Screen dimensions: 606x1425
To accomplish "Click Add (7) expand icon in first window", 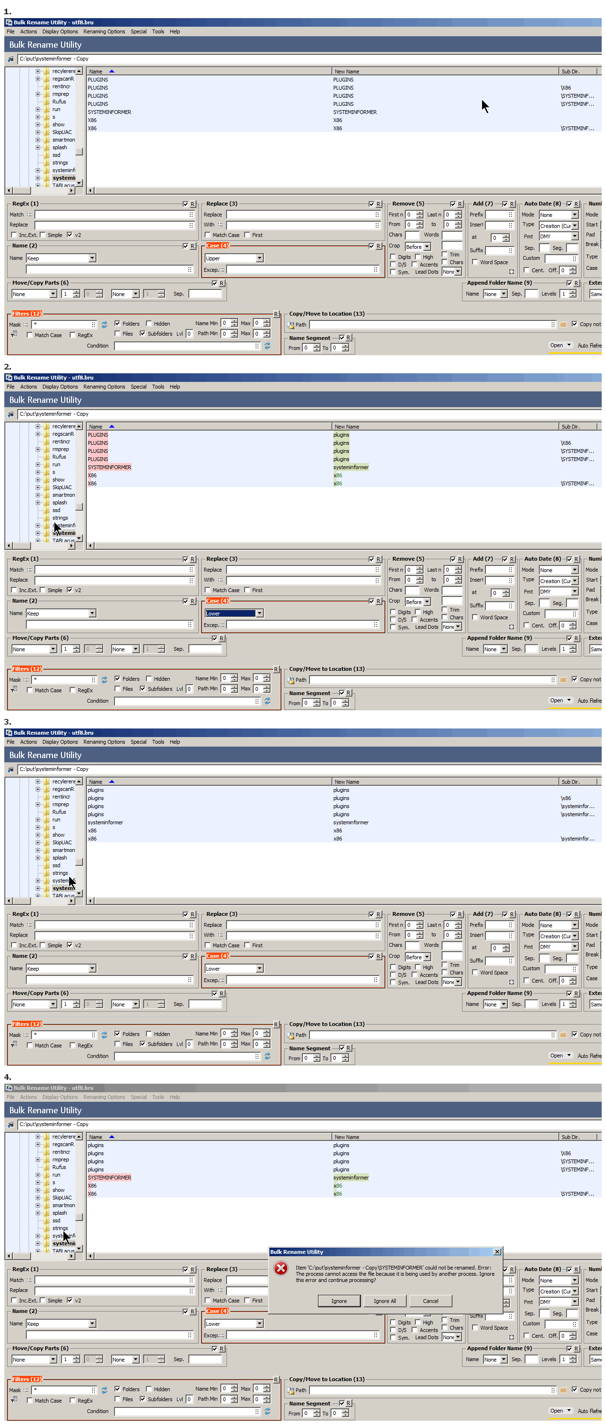I will [512, 272].
